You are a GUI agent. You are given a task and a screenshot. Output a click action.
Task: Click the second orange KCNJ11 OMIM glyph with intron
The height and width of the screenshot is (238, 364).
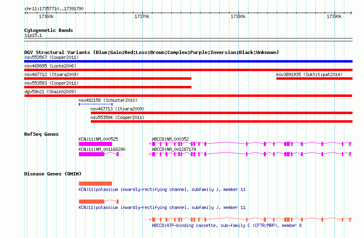tap(99, 202)
